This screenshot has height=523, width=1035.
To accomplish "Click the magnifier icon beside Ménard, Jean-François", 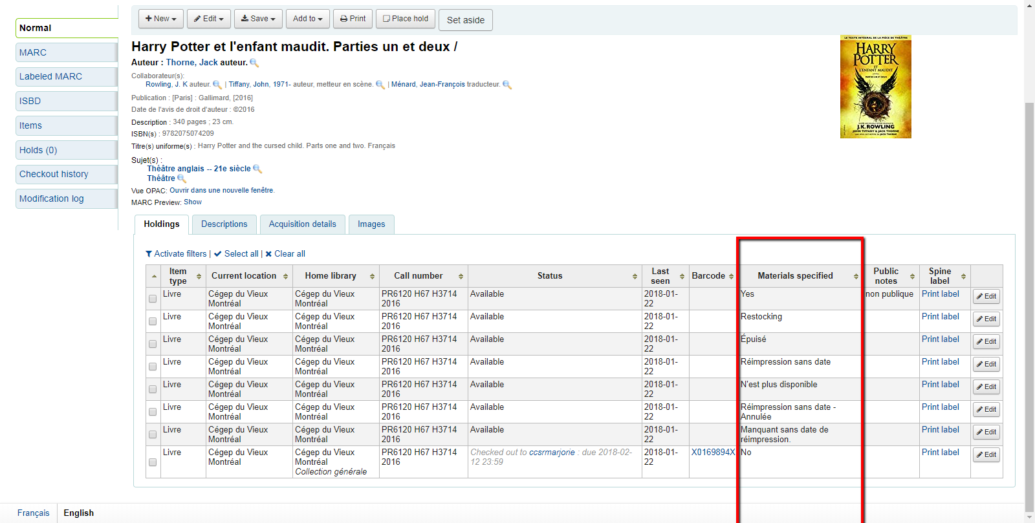I will [507, 85].
